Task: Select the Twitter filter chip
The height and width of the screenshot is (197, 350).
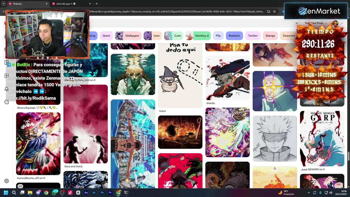Action: (253, 36)
